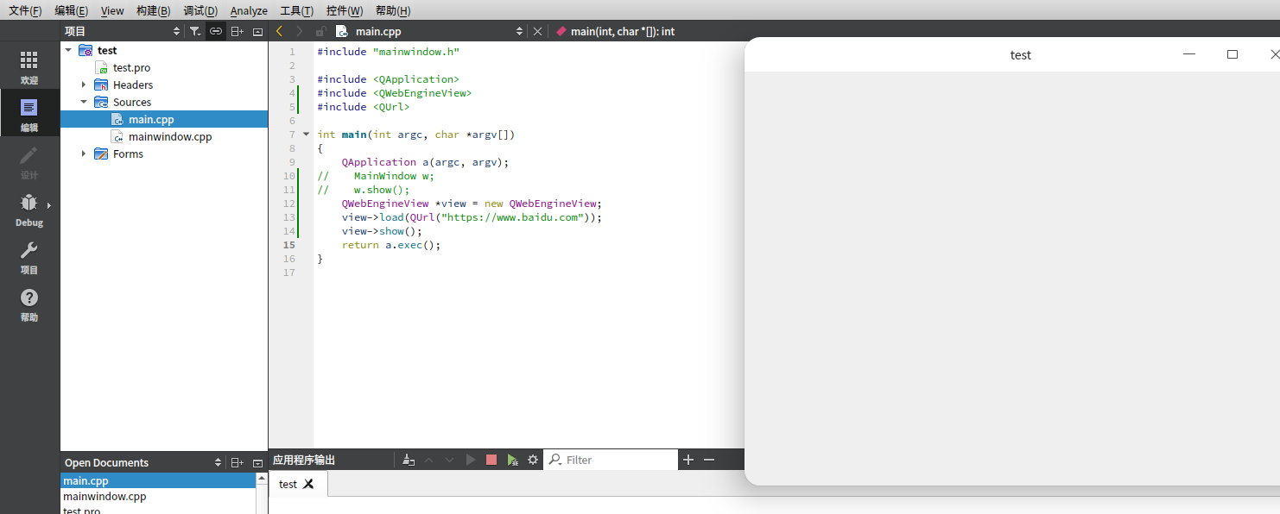Open the 构建(B) build menu
Screen dimensions: 1280x514
(153, 10)
